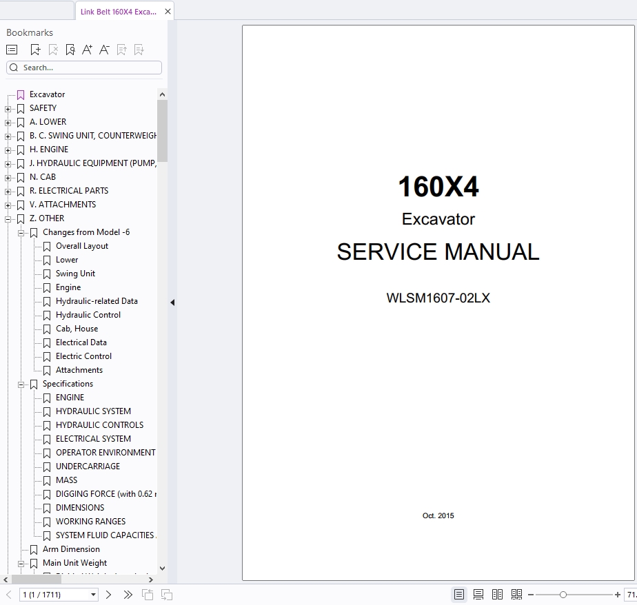Open the Hydraulic-related Data bookmark
The height and width of the screenshot is (605, 637).
click(x=97, y=301)
